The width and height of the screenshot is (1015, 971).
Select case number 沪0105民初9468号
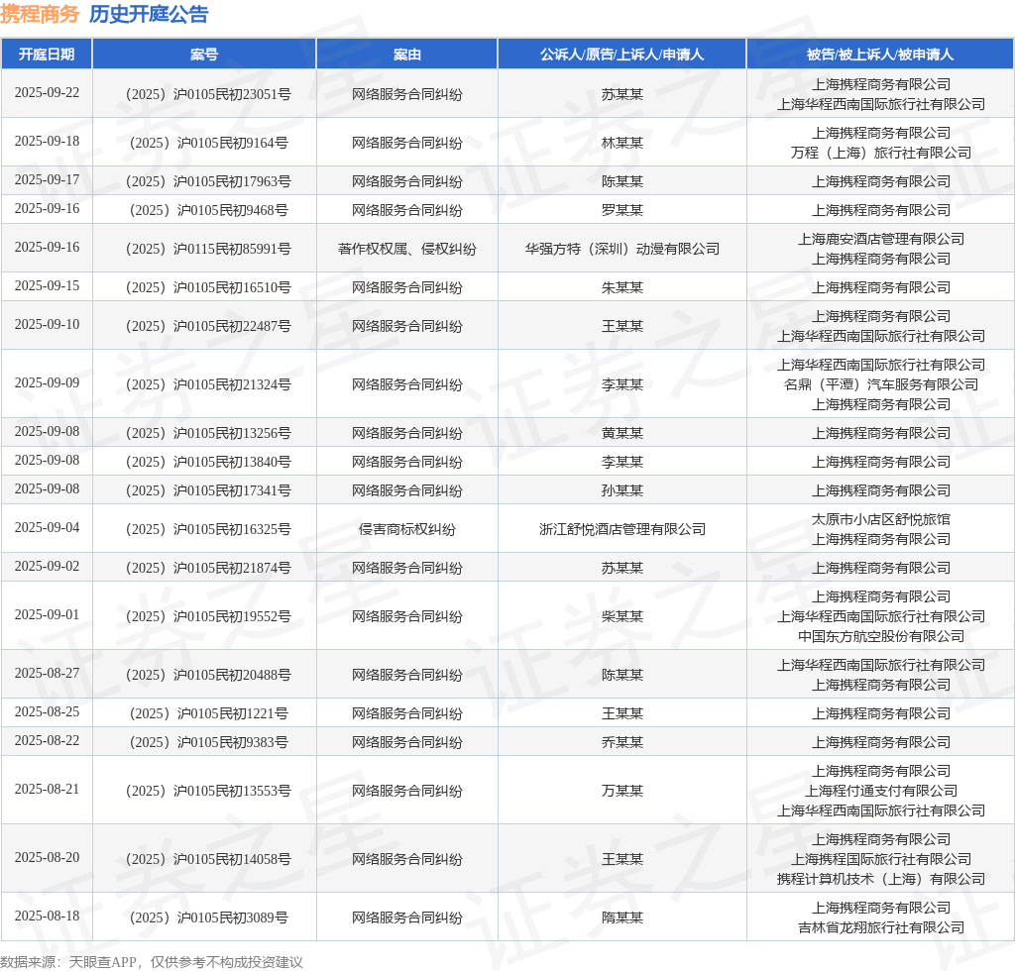pyautogui.click(x=208, y=210)
